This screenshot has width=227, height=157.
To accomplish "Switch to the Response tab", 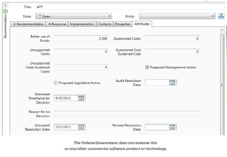I will tap(57, 24).
